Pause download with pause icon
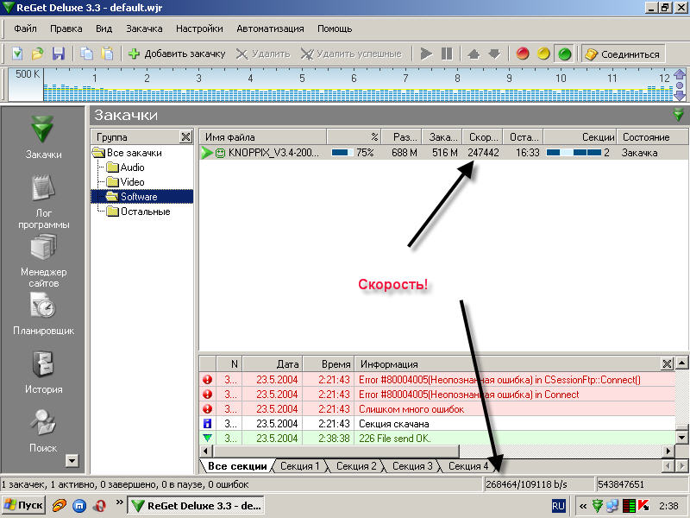The image size is (690, 518). pos(447,54)
